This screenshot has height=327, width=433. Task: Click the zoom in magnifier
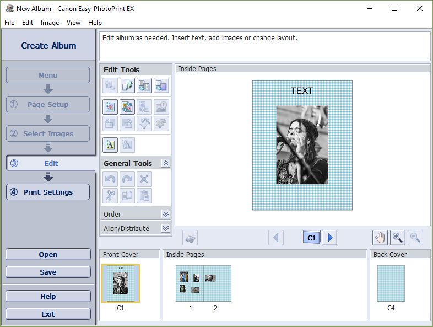pyautogui.click(x=398, y=238)
